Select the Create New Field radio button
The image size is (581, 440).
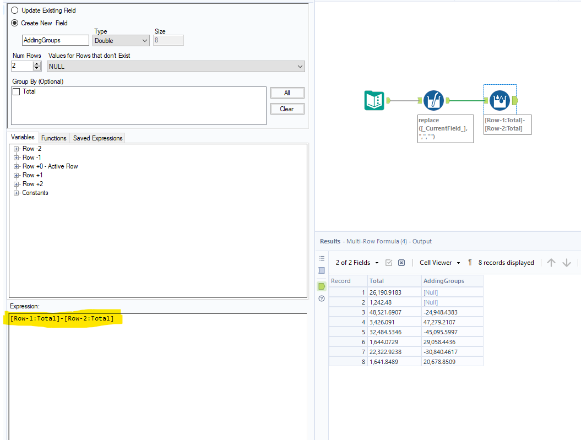pyautogui.click(x=16, y=23)
